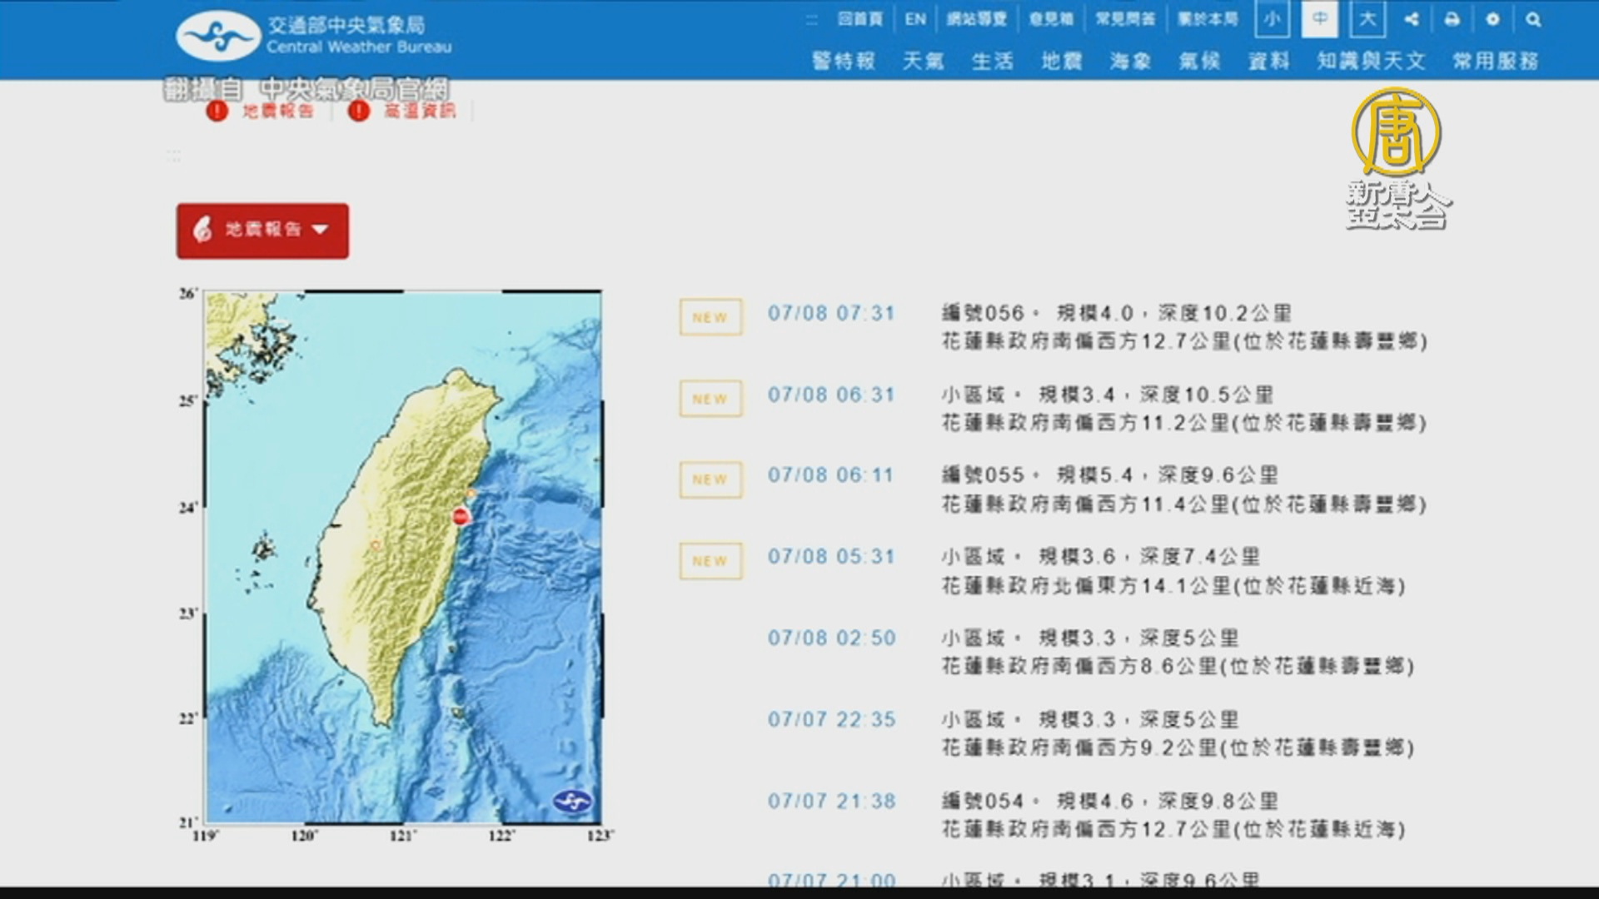Click the share icon in header
Viewport: 1599px width, 899px height.
[x=1411, y=19]
